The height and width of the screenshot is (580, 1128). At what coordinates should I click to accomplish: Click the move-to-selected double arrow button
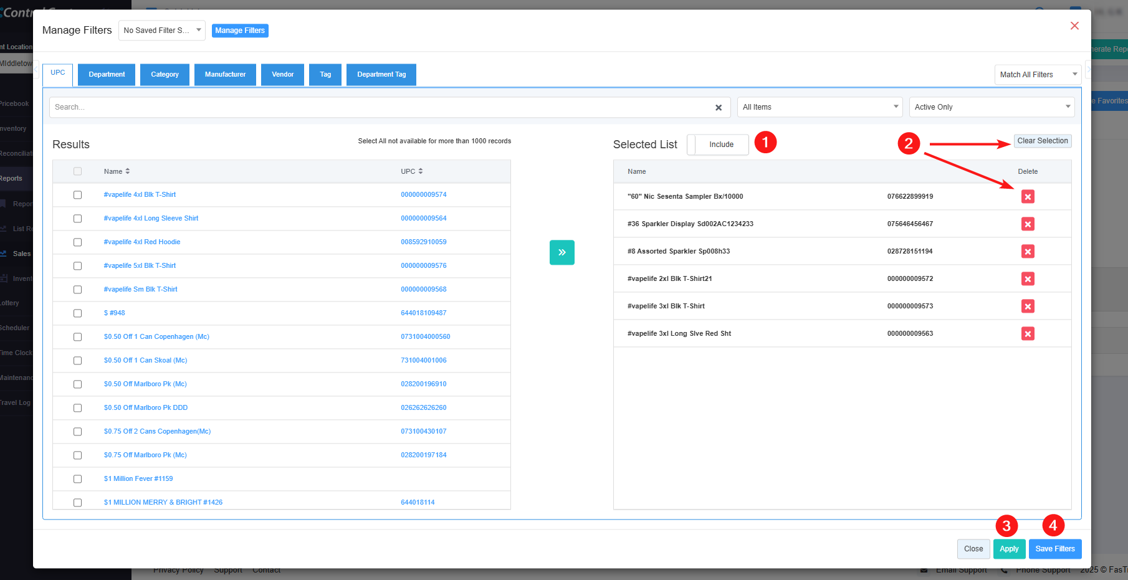pyautogui.click(x=562, y=252)
